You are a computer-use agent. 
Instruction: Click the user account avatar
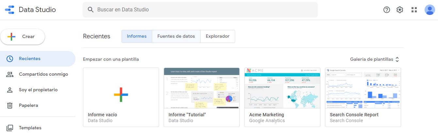tap(429, 10)
